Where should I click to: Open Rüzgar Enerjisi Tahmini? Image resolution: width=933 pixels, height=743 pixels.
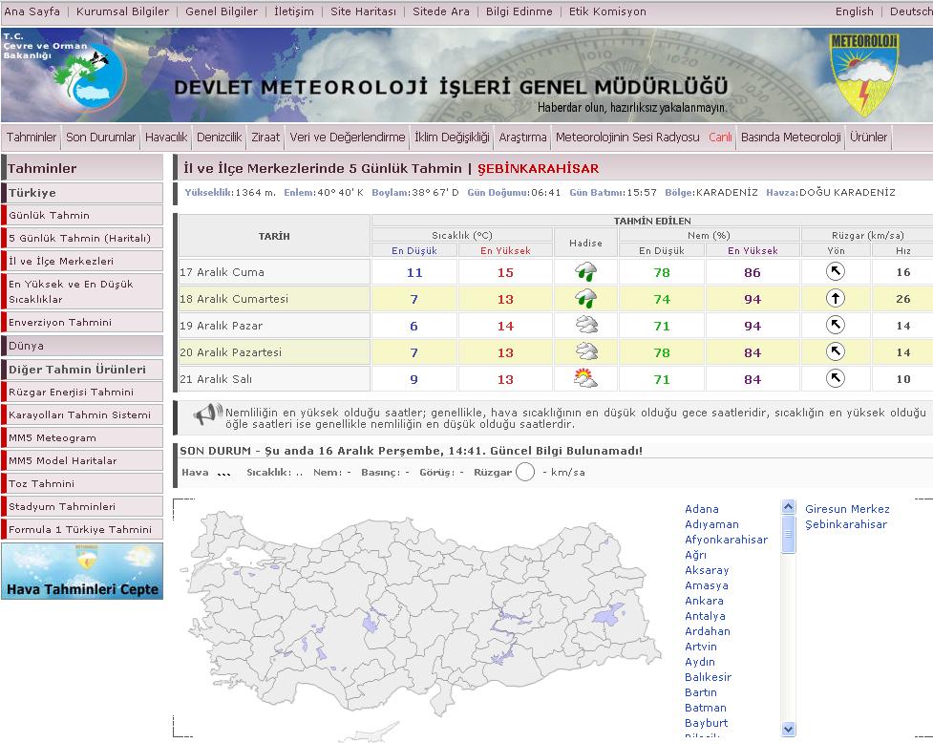click(x=82, y=392)
